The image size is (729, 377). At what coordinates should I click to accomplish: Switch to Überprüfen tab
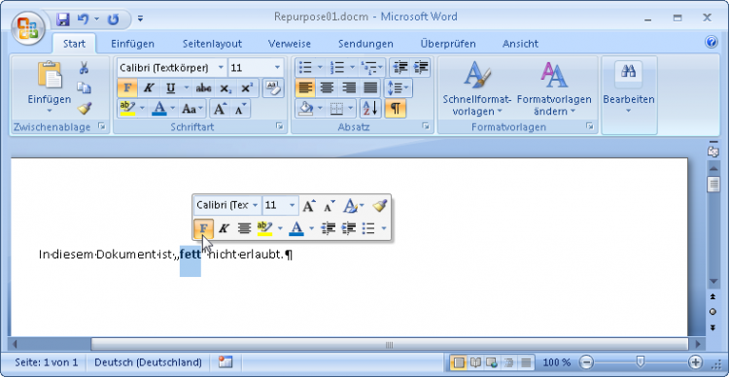[448, 44]
